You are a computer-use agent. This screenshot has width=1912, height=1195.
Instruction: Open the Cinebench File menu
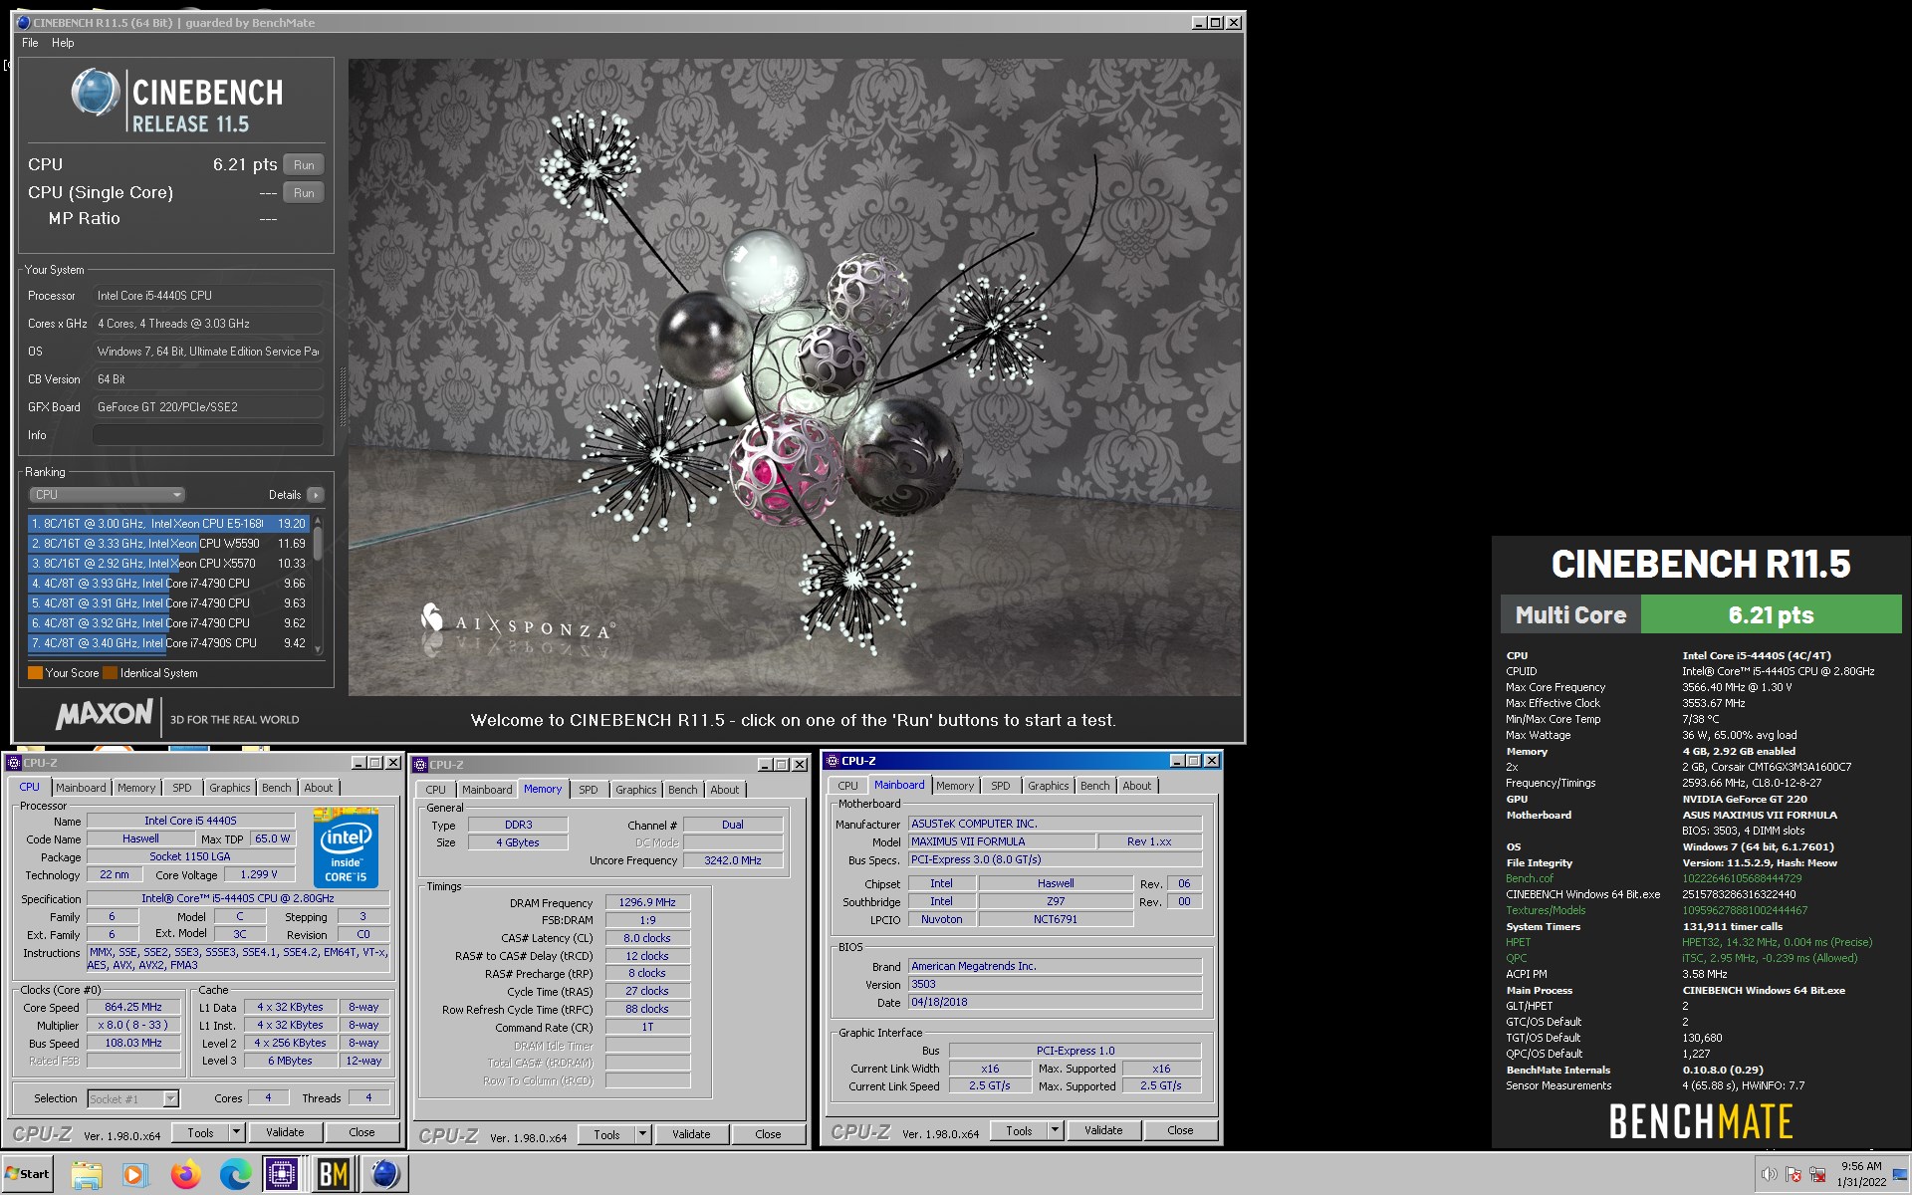pos(30,43)
